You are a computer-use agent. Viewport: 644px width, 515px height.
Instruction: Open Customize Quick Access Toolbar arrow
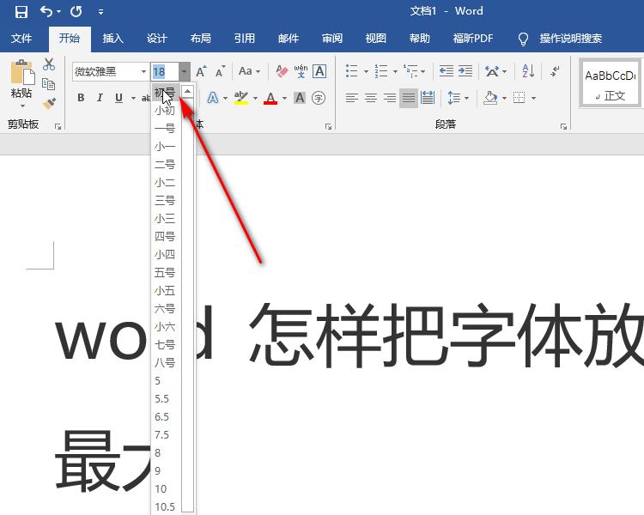100,12
